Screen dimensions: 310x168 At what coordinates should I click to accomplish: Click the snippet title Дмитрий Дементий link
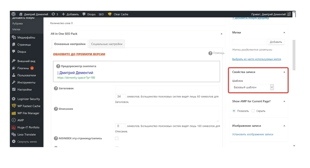point(76,73)
